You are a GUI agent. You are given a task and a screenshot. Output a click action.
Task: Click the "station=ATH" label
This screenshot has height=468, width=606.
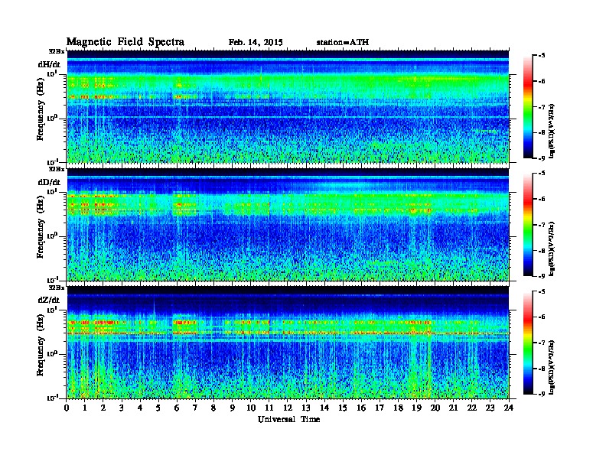click(343, 42)
